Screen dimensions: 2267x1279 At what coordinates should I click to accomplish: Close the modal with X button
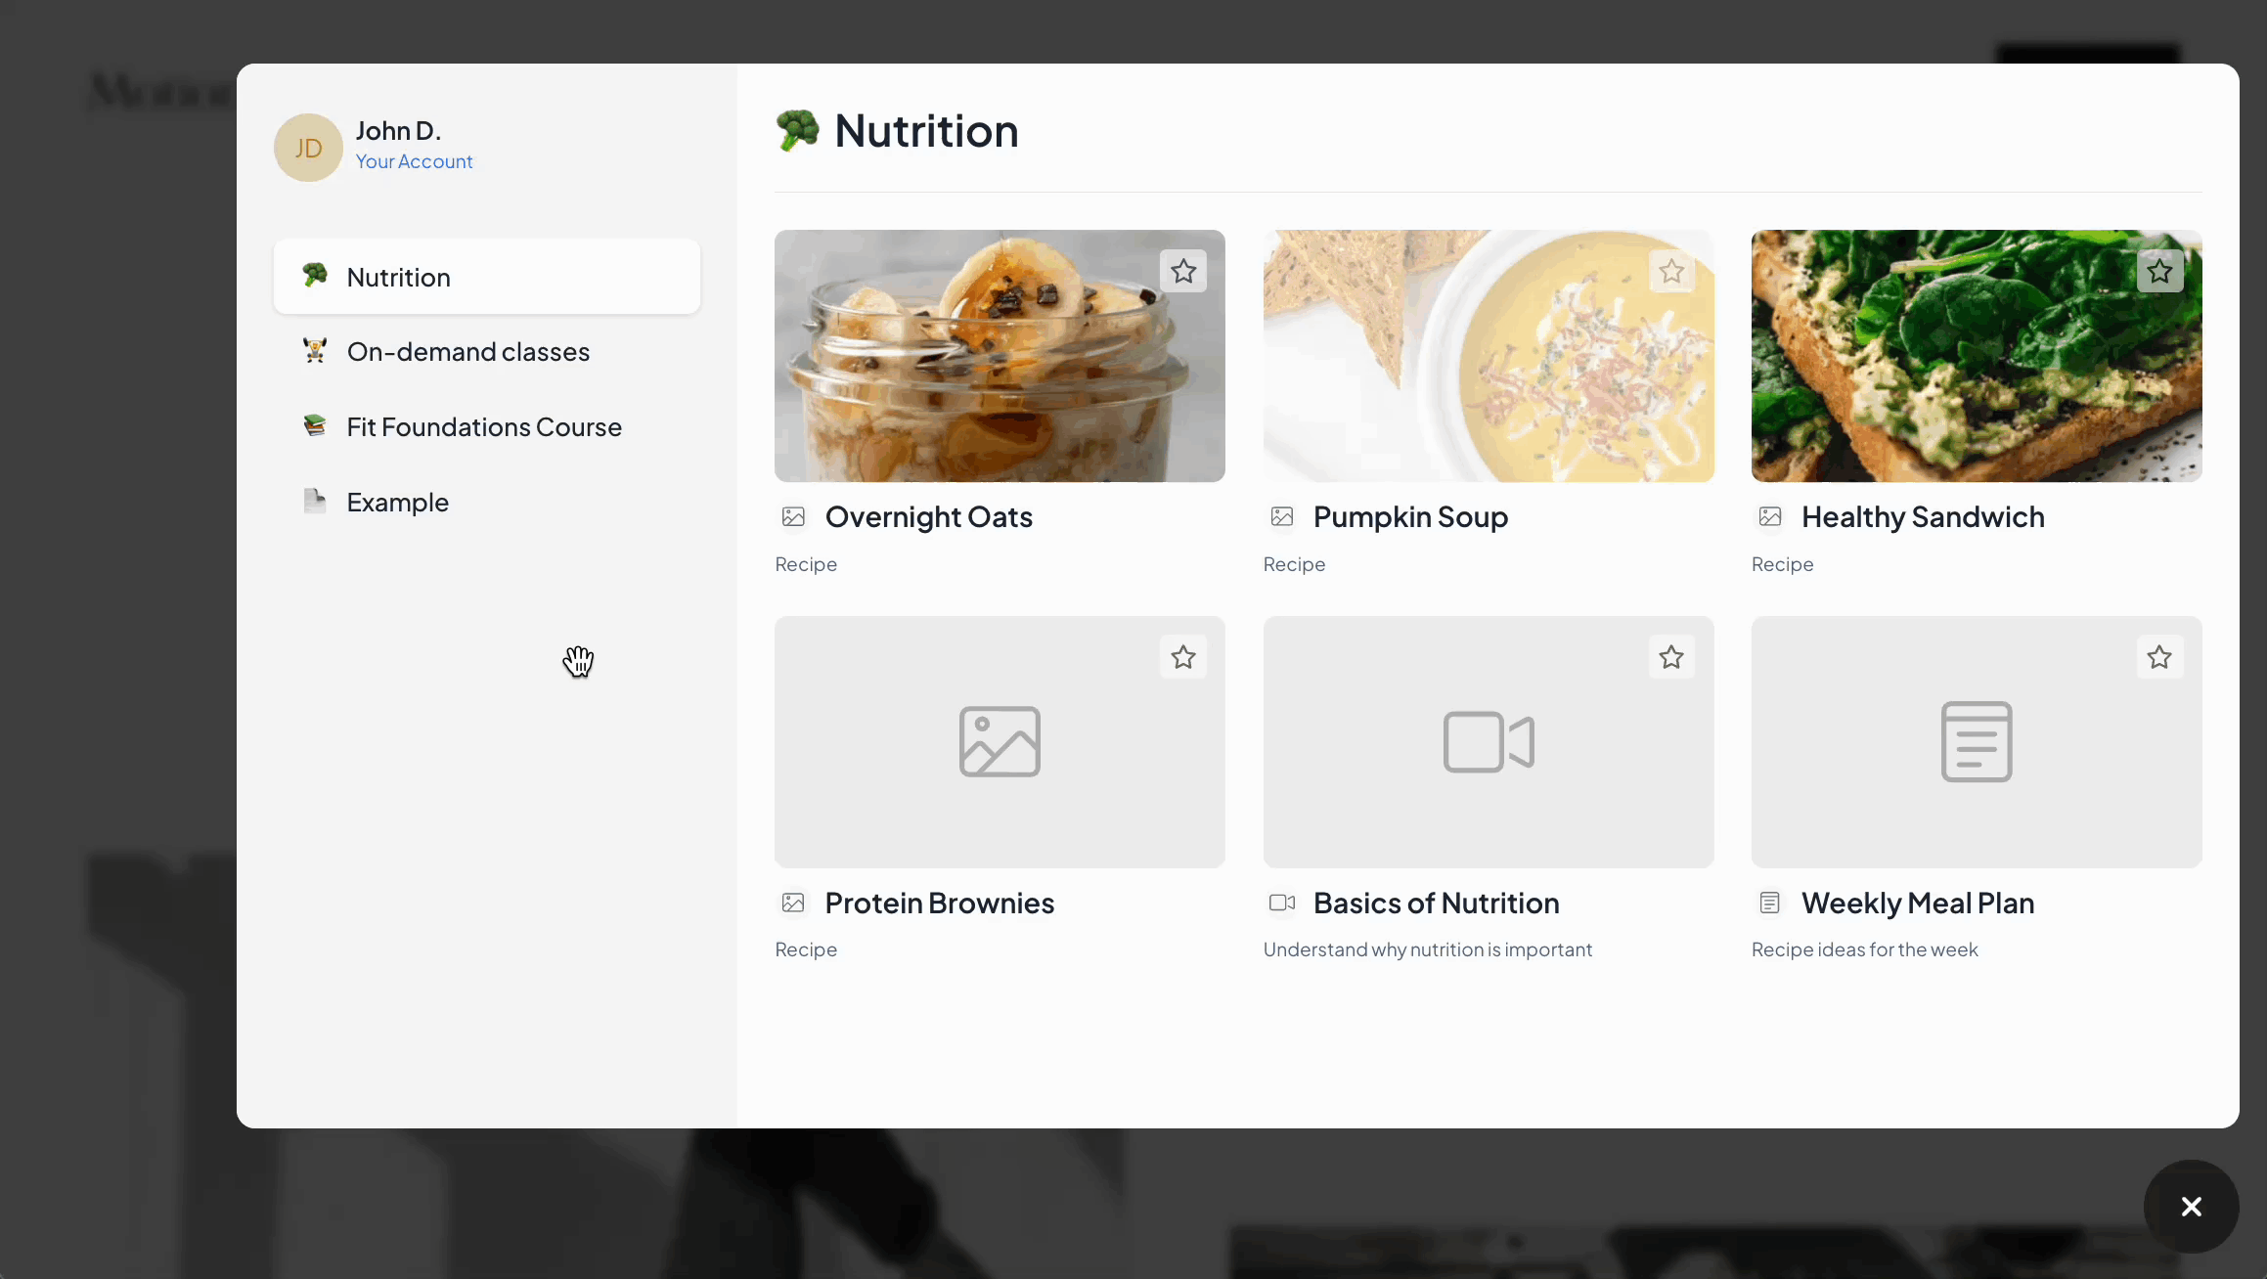tap(2192, 1207)
